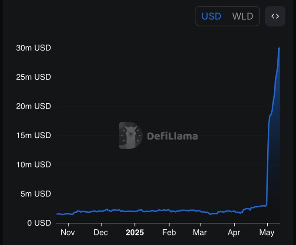This screenshot has width=296, height=245.
Task: Click the Nov label on the time axis
Action: pos(67,233)
